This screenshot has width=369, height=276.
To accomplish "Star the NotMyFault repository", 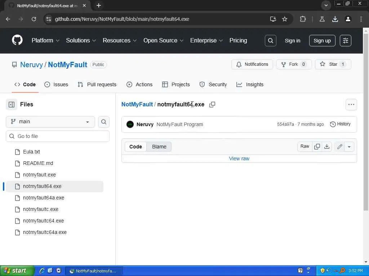I will pyautogui.click(x=333, y=64).
